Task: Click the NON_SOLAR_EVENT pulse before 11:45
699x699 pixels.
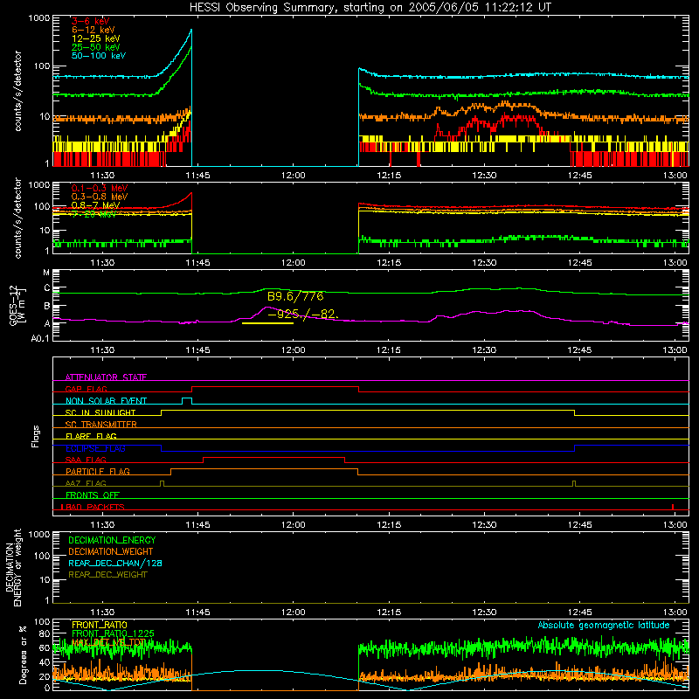Action: tap(187, 401)
